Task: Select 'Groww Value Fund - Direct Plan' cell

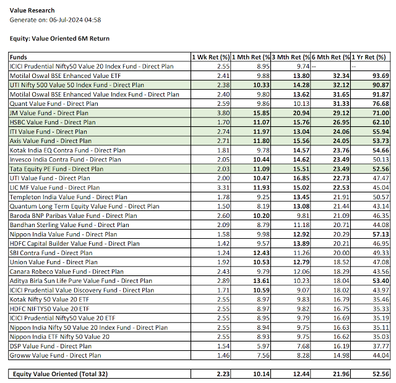Action: click(100, 356)
